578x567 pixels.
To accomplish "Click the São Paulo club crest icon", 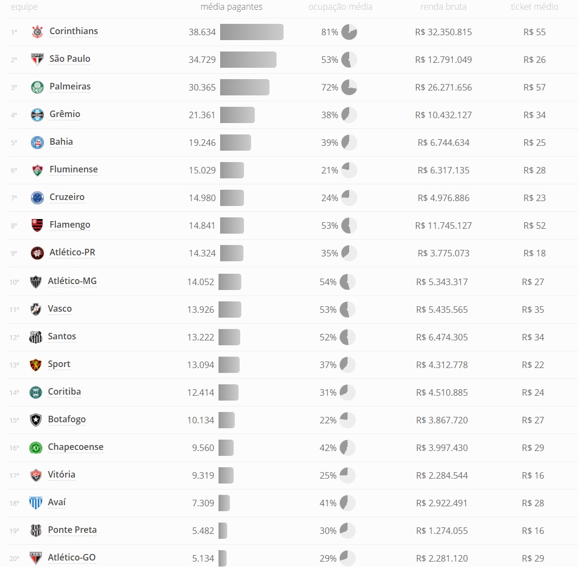I will (x=37, y=60).
